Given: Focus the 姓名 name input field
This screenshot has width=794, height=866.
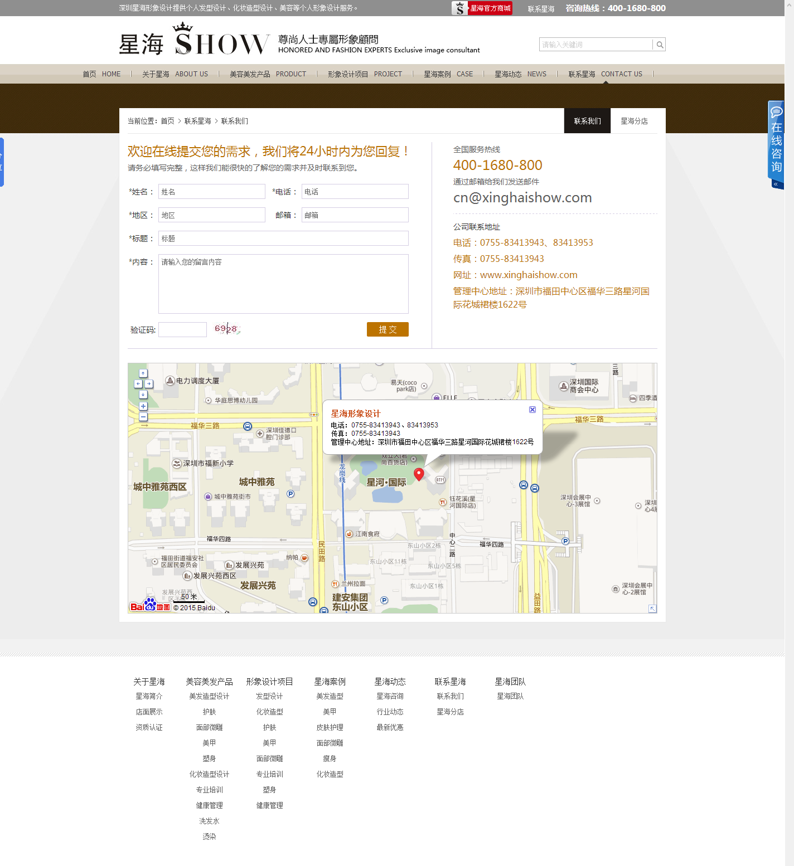Looking at the screenshot, I should point(212,192).
